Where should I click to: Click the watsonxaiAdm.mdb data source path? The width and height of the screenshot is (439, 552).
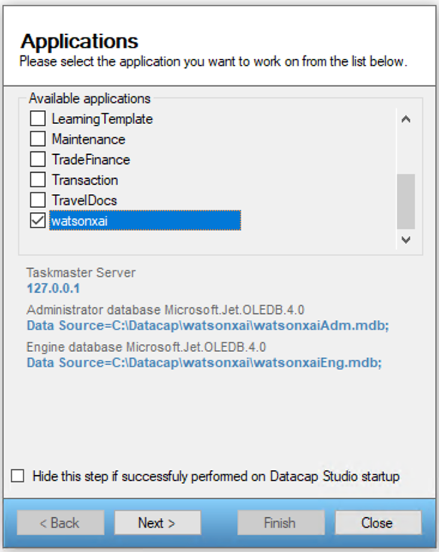click(x=208, y=326)
